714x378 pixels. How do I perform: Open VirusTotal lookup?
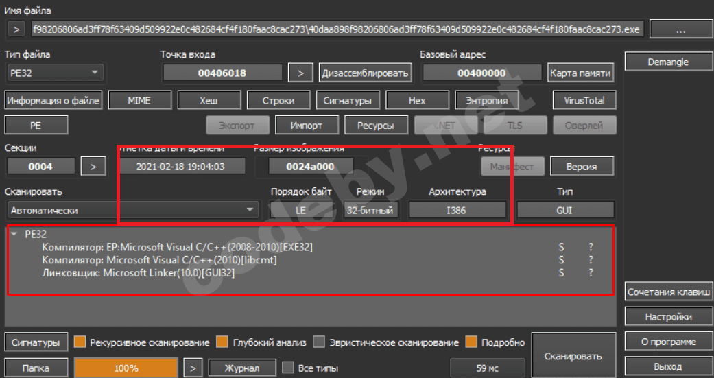[x=584, y=100]
